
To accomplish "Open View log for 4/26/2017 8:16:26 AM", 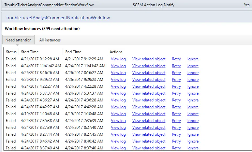I will [118, 73].
